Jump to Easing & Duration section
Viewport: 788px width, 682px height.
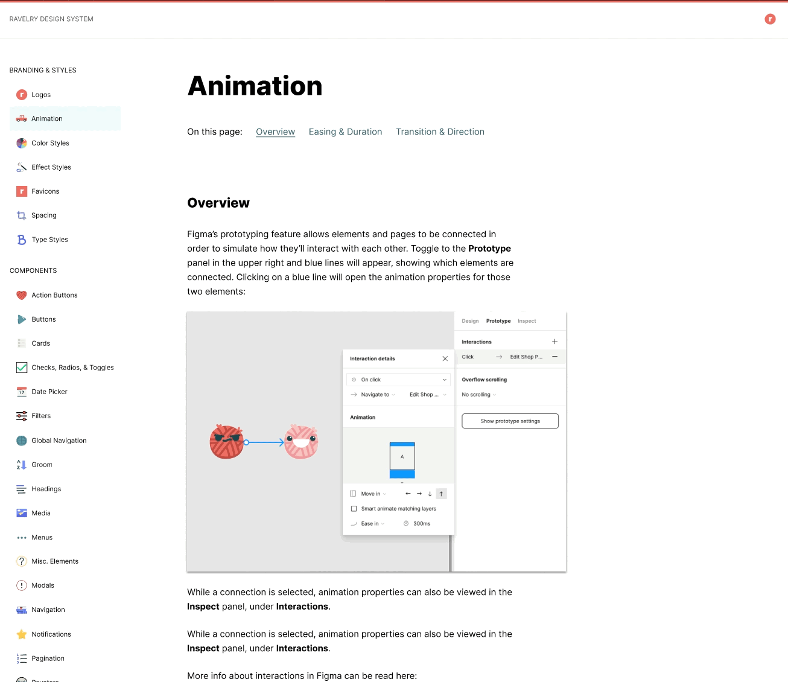pos(345,132)
